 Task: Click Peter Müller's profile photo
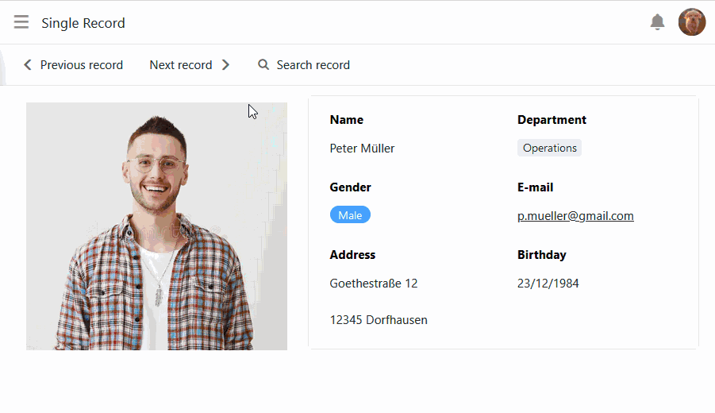click(156, 226)
